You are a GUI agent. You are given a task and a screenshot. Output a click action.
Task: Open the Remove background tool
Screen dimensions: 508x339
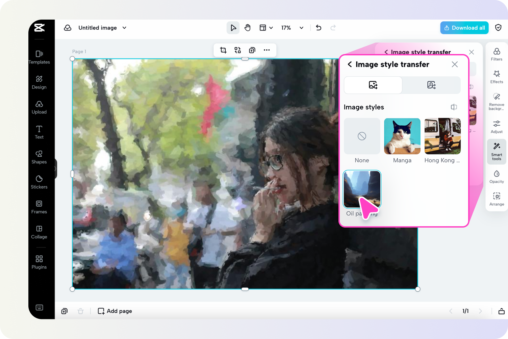point(497,100)
